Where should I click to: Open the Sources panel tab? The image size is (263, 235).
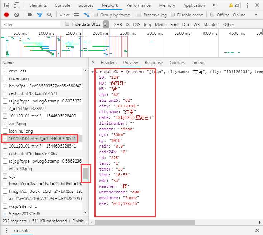click(x=86, y=5)
